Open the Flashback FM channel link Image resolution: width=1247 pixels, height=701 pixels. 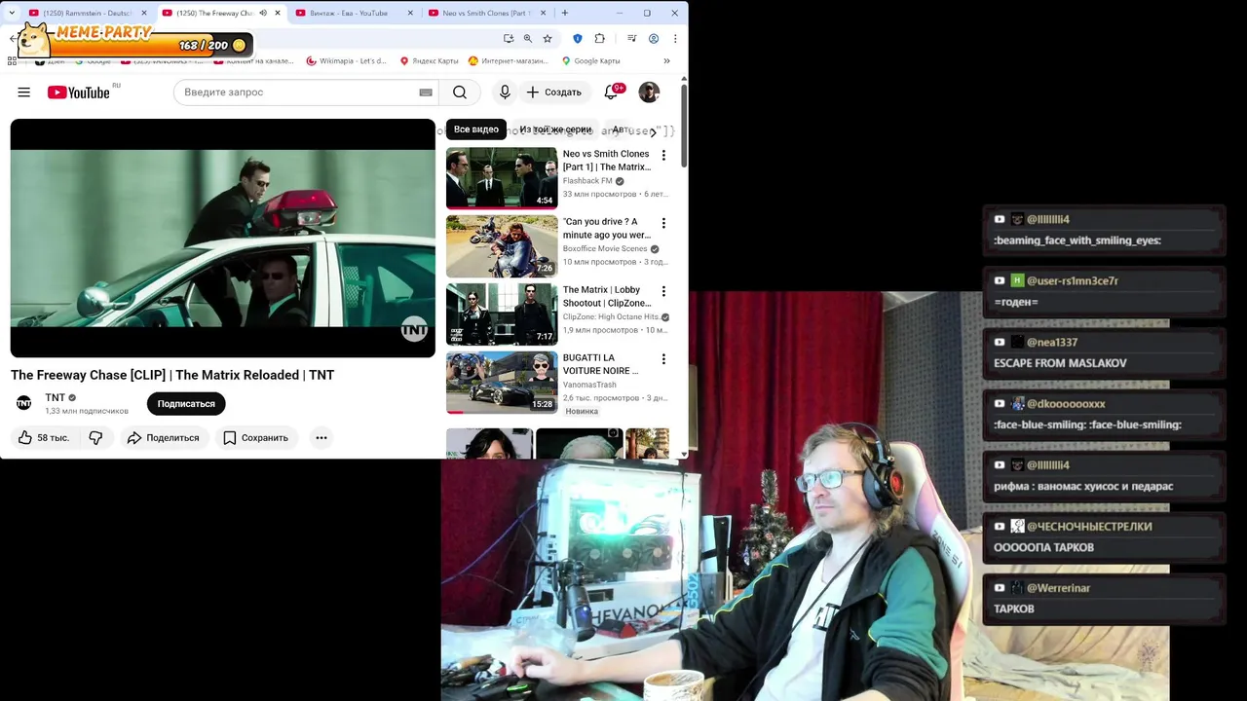pos(587,181)
